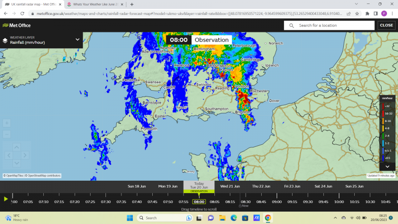The width and height of the screenshot is (398, 224).
Task: Open Chrome three-dot menu
Action: coord(392,13)
